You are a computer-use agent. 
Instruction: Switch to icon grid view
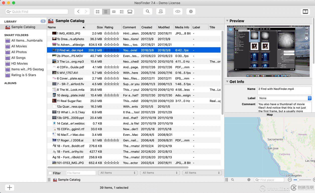pos(98,12)
